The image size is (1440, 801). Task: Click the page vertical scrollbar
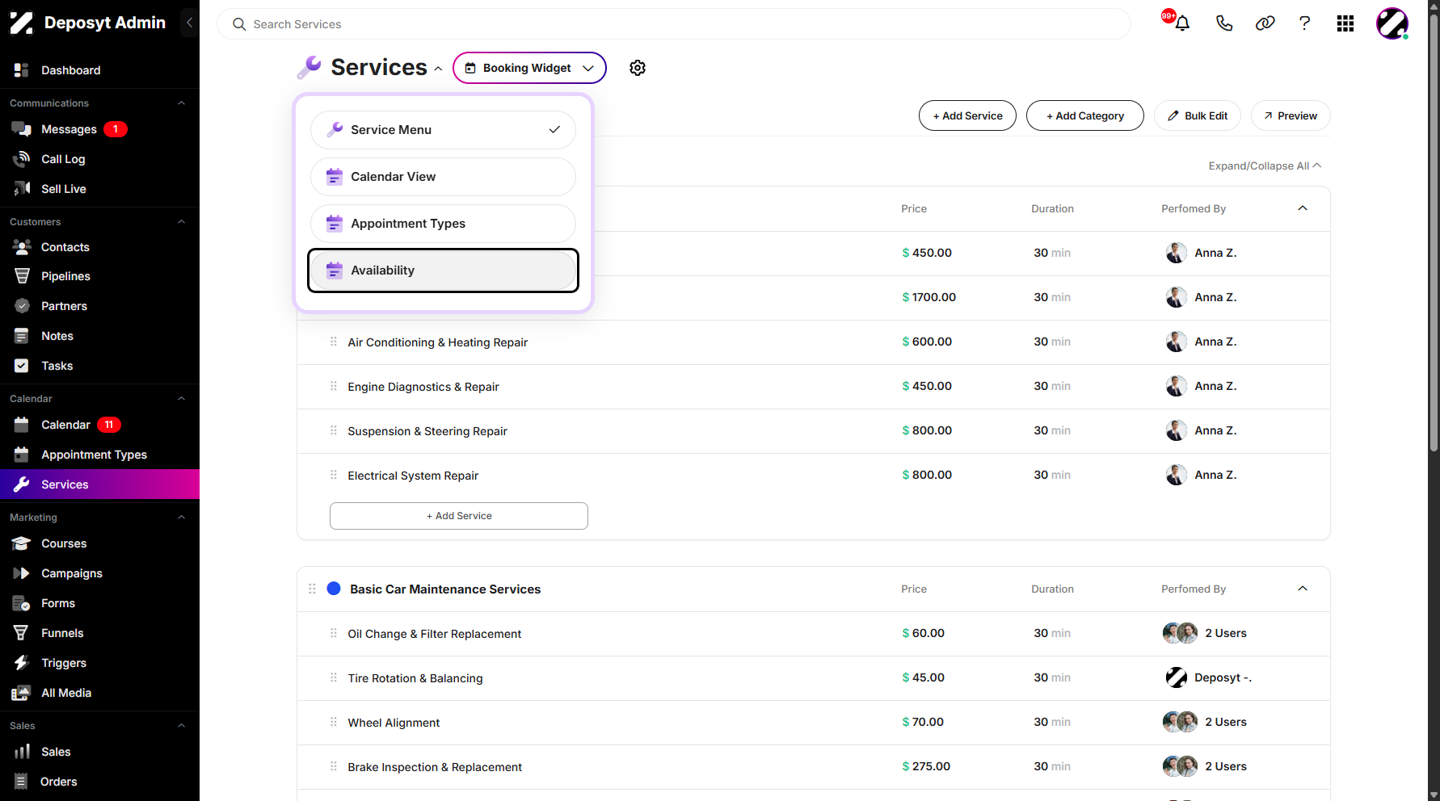(1434, 234)
